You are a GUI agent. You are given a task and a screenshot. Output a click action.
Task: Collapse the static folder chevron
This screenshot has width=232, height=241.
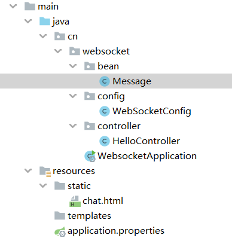click(43, 186)
